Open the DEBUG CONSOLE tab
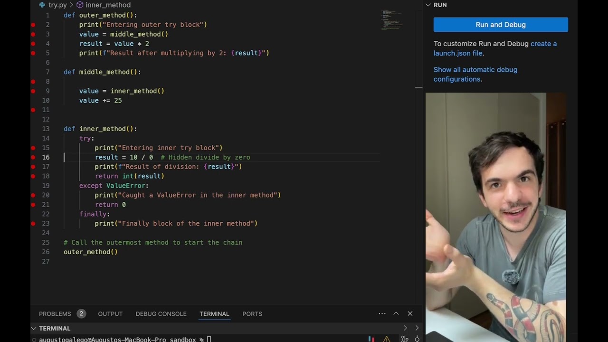The width and height of the screenshot is (608, 342). (x=161, y=313)
